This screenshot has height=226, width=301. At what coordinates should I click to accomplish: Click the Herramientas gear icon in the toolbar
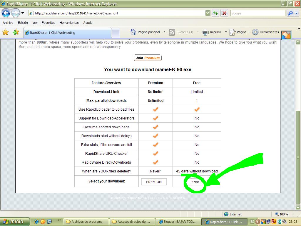(255, 32)
